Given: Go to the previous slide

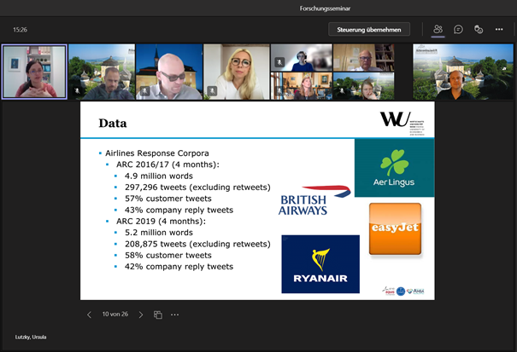Looking at the screenshot, I should click(89, 314).
